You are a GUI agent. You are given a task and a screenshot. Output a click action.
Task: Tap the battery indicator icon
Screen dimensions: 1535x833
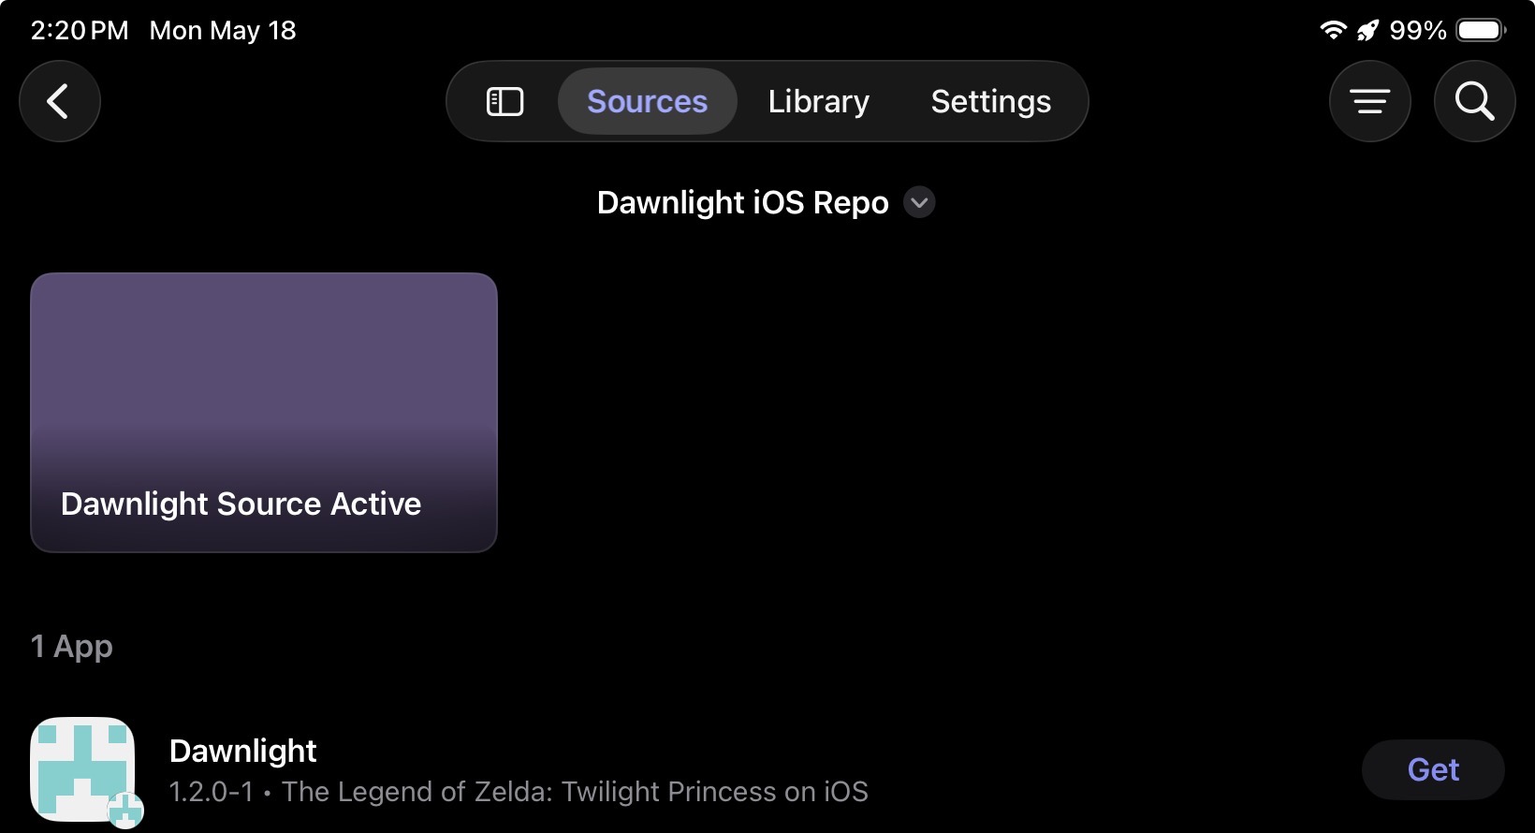(1481, 31)
